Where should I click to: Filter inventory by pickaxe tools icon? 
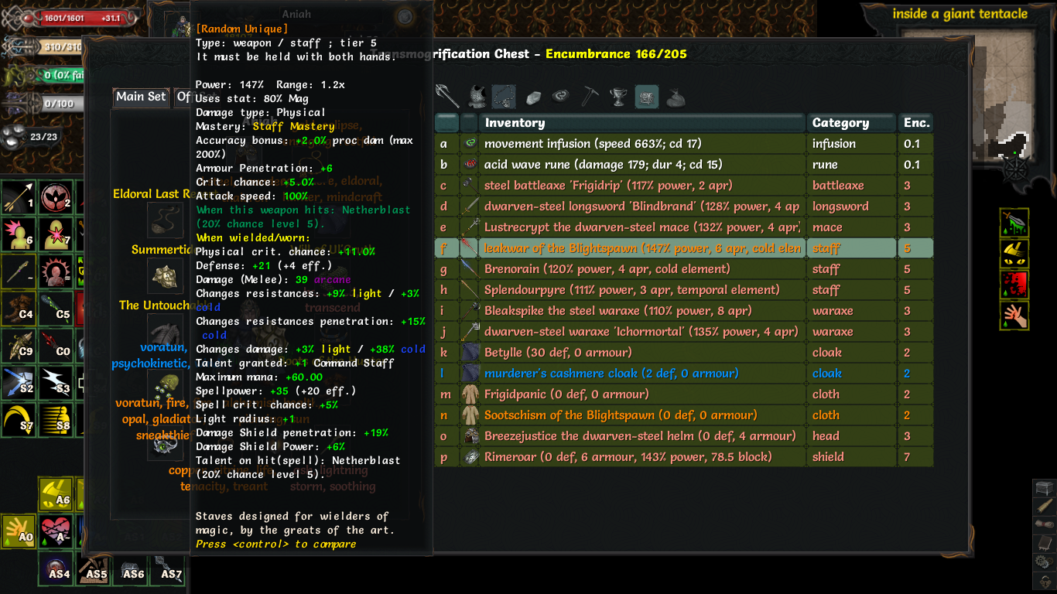pos(590,96)
